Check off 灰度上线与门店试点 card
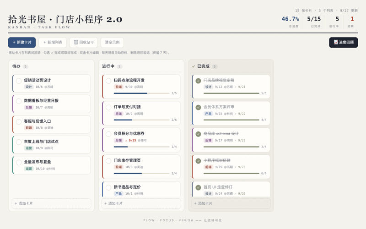 pyautogui.click(x=19, y=142)
